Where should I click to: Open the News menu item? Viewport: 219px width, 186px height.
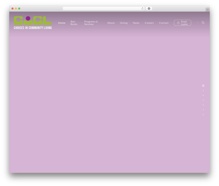point(136,23)
